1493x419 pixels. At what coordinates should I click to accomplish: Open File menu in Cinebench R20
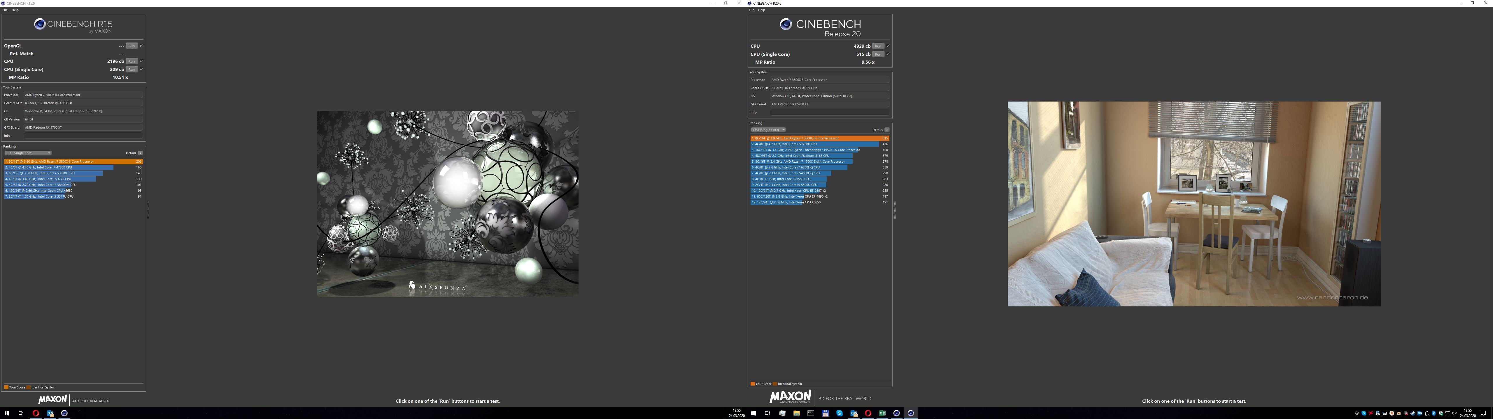tap(751, 10)
